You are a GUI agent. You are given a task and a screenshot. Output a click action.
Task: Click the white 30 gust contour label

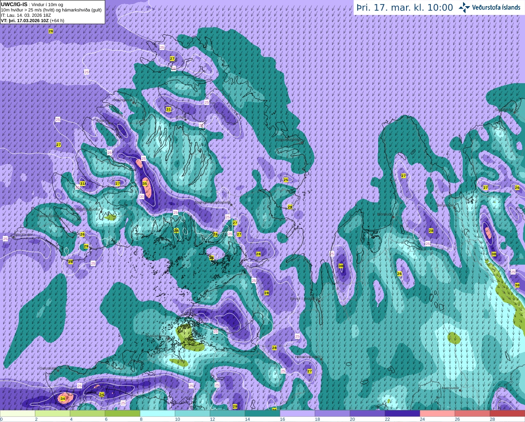coord(142,197)
